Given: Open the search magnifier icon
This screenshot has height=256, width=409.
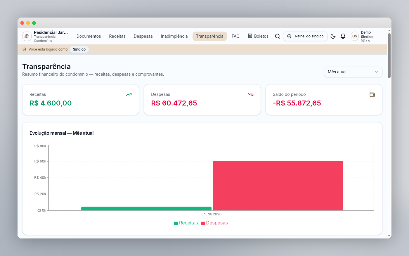Looking at the screenshot, I should click(278, 36).
